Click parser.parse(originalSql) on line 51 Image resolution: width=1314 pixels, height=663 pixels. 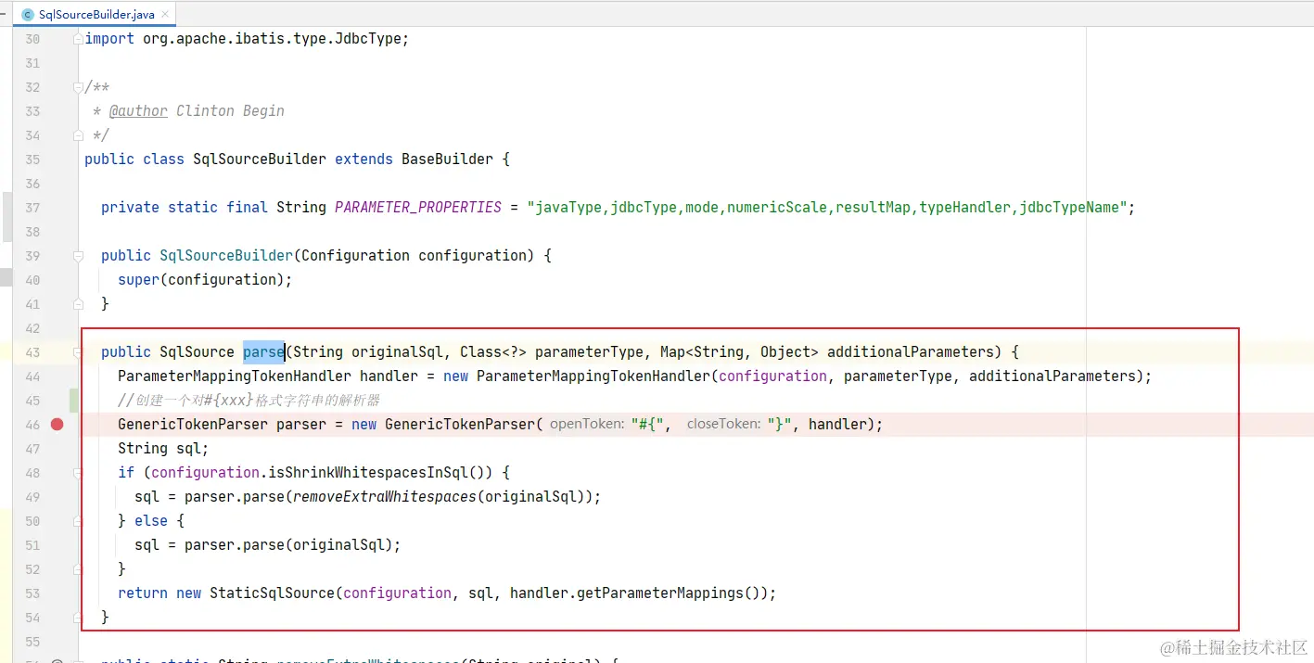tap(288, 544)
